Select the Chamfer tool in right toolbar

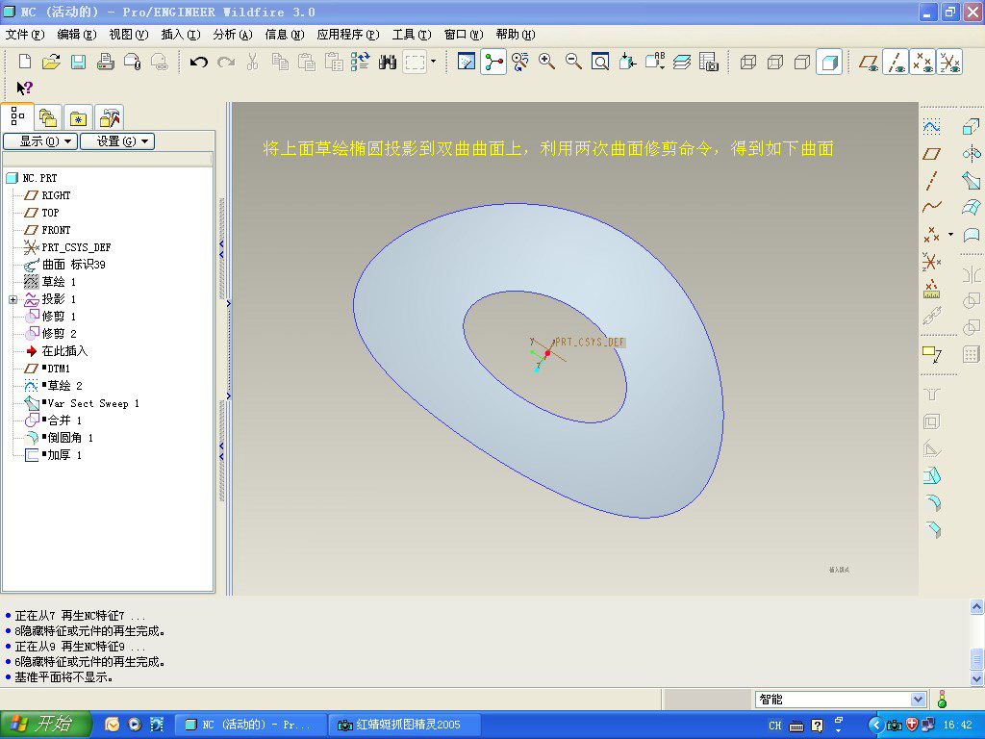[x=931, y=529]
